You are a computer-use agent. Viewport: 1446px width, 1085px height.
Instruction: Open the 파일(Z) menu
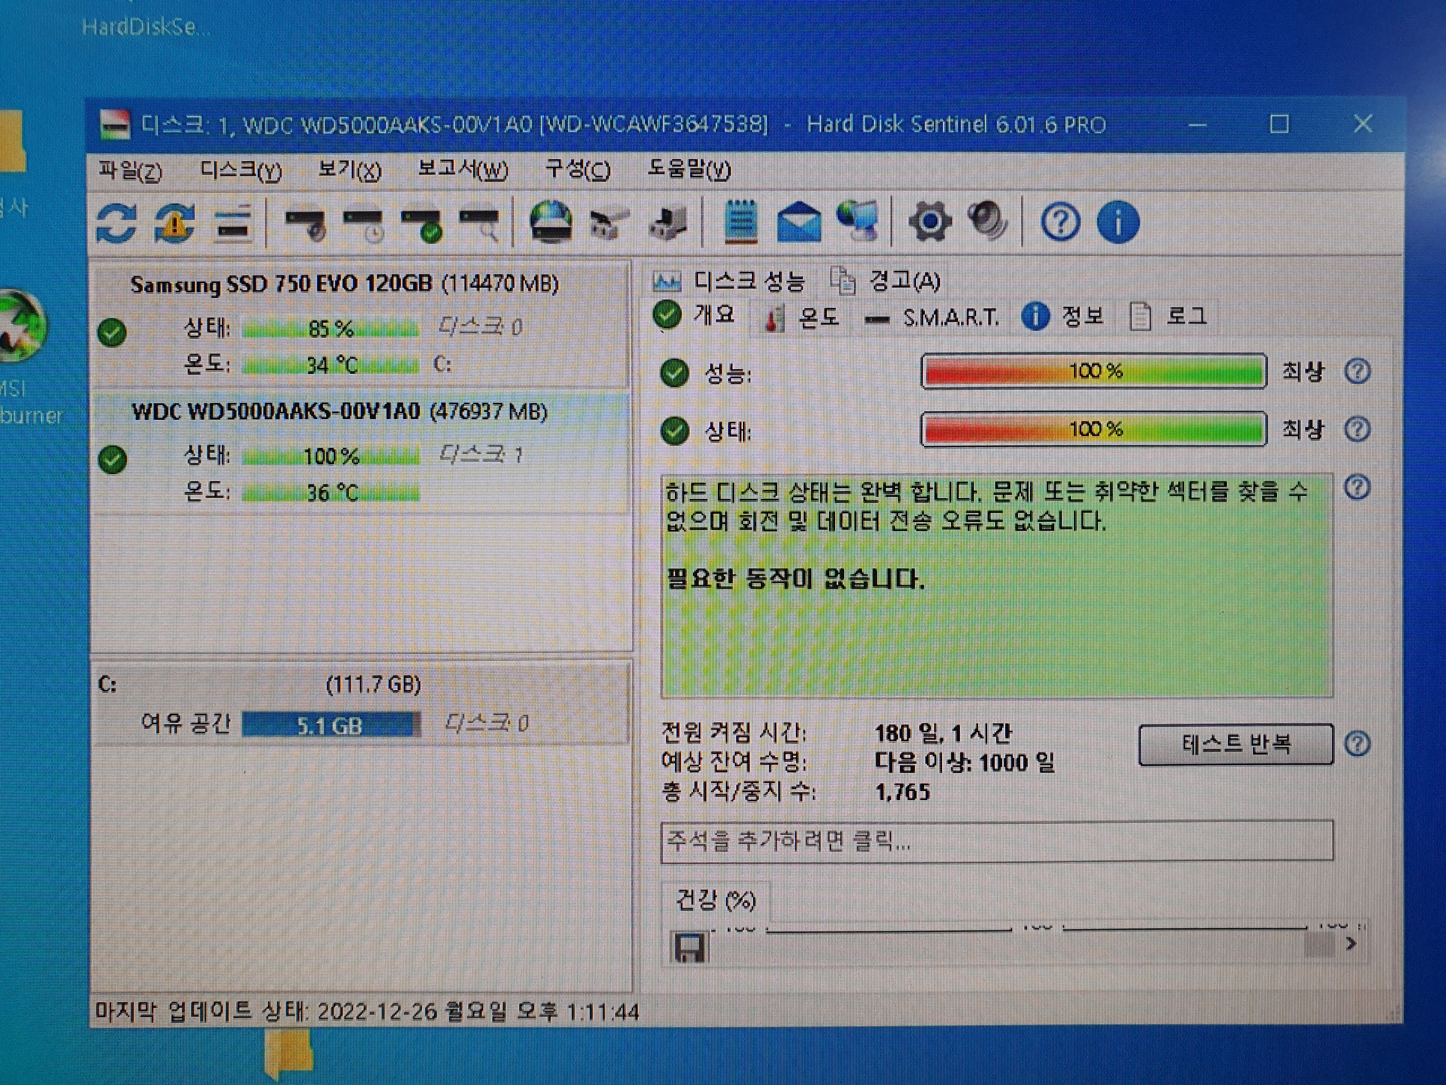(129, 171)
